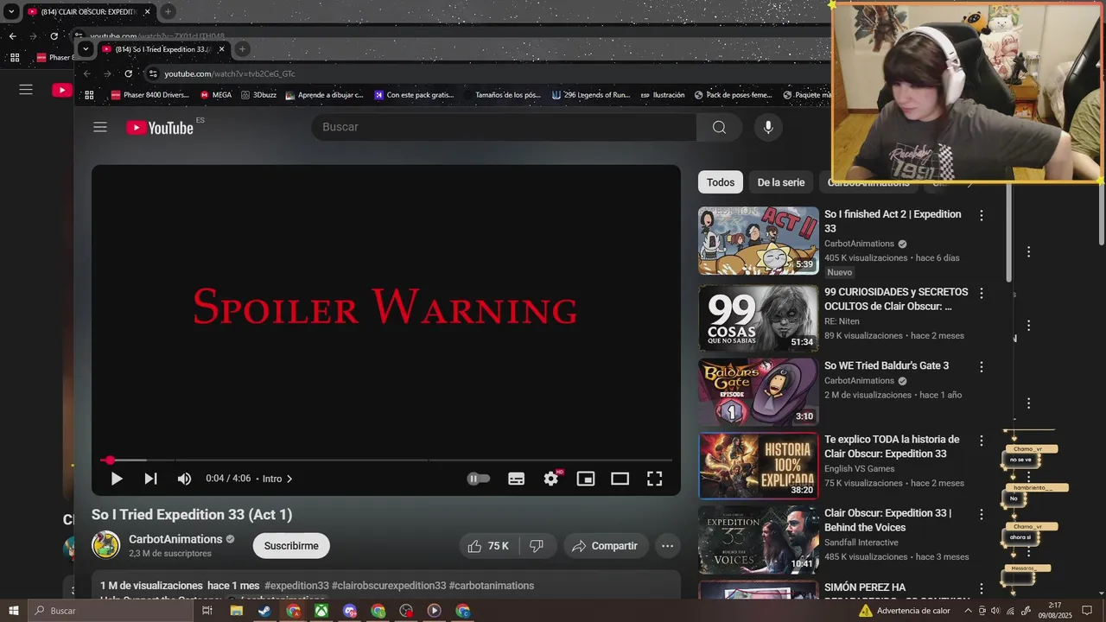The image size is (1106, 622).
Task: Select the front So I Tried Expedition 33 tab
Action: pyautogui.click(x=162, y=49)
